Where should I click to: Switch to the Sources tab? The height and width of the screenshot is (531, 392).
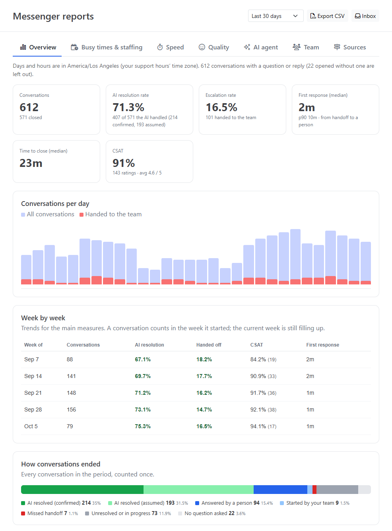(x=350, y=47)
